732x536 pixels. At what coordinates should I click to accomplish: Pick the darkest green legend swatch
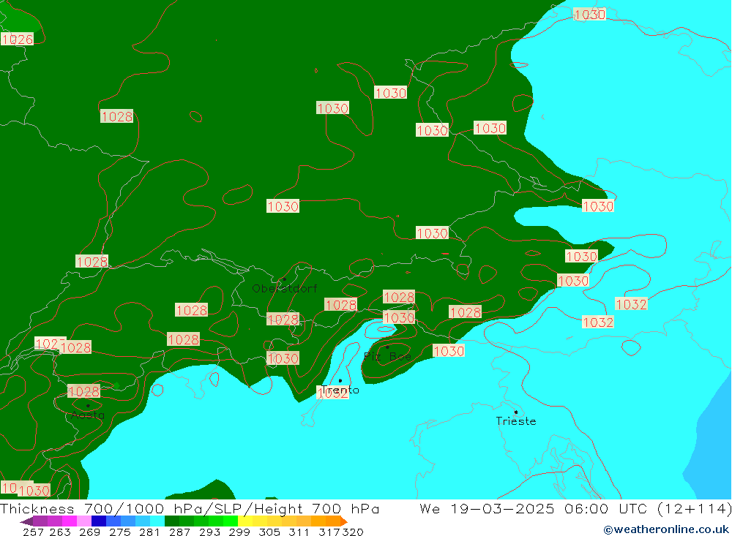172,521
